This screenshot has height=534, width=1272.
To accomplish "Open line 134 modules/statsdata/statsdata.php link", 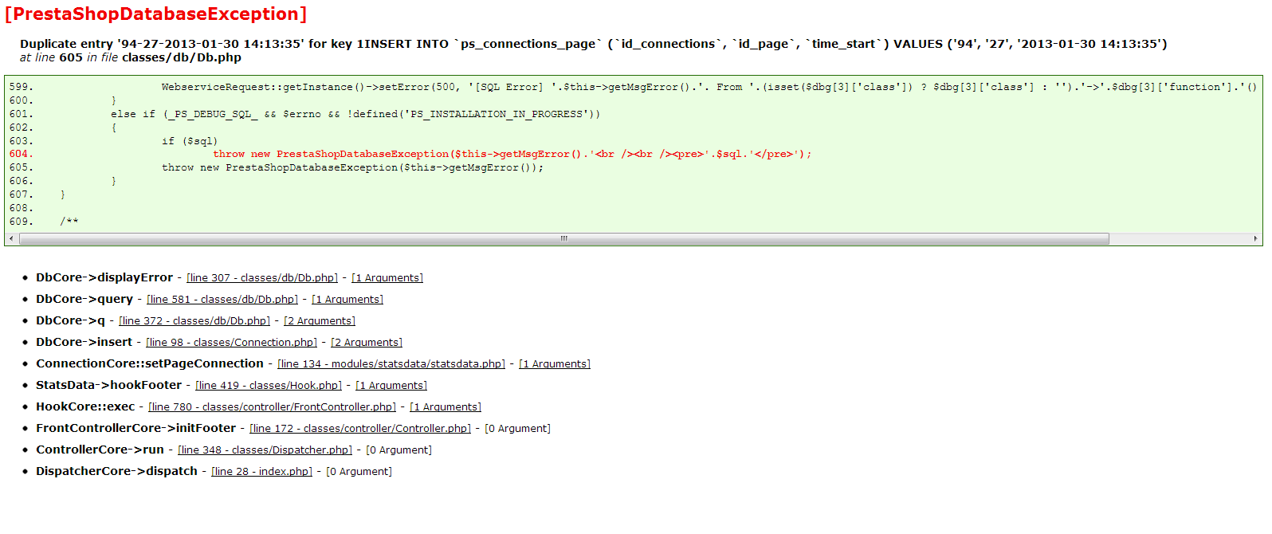I will click(391, 364).
